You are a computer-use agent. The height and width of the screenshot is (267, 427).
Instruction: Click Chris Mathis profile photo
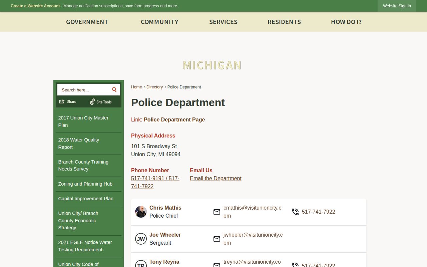pyautogui.click(x=141, y=212)
